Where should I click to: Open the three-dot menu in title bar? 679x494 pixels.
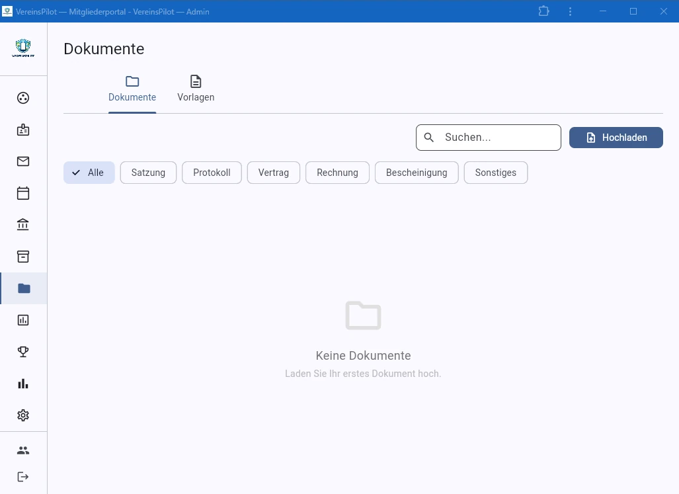tap(570, 11)
